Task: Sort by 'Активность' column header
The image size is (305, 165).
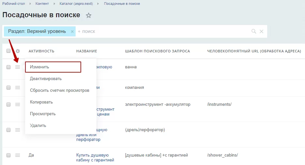Action: [41, 51]
